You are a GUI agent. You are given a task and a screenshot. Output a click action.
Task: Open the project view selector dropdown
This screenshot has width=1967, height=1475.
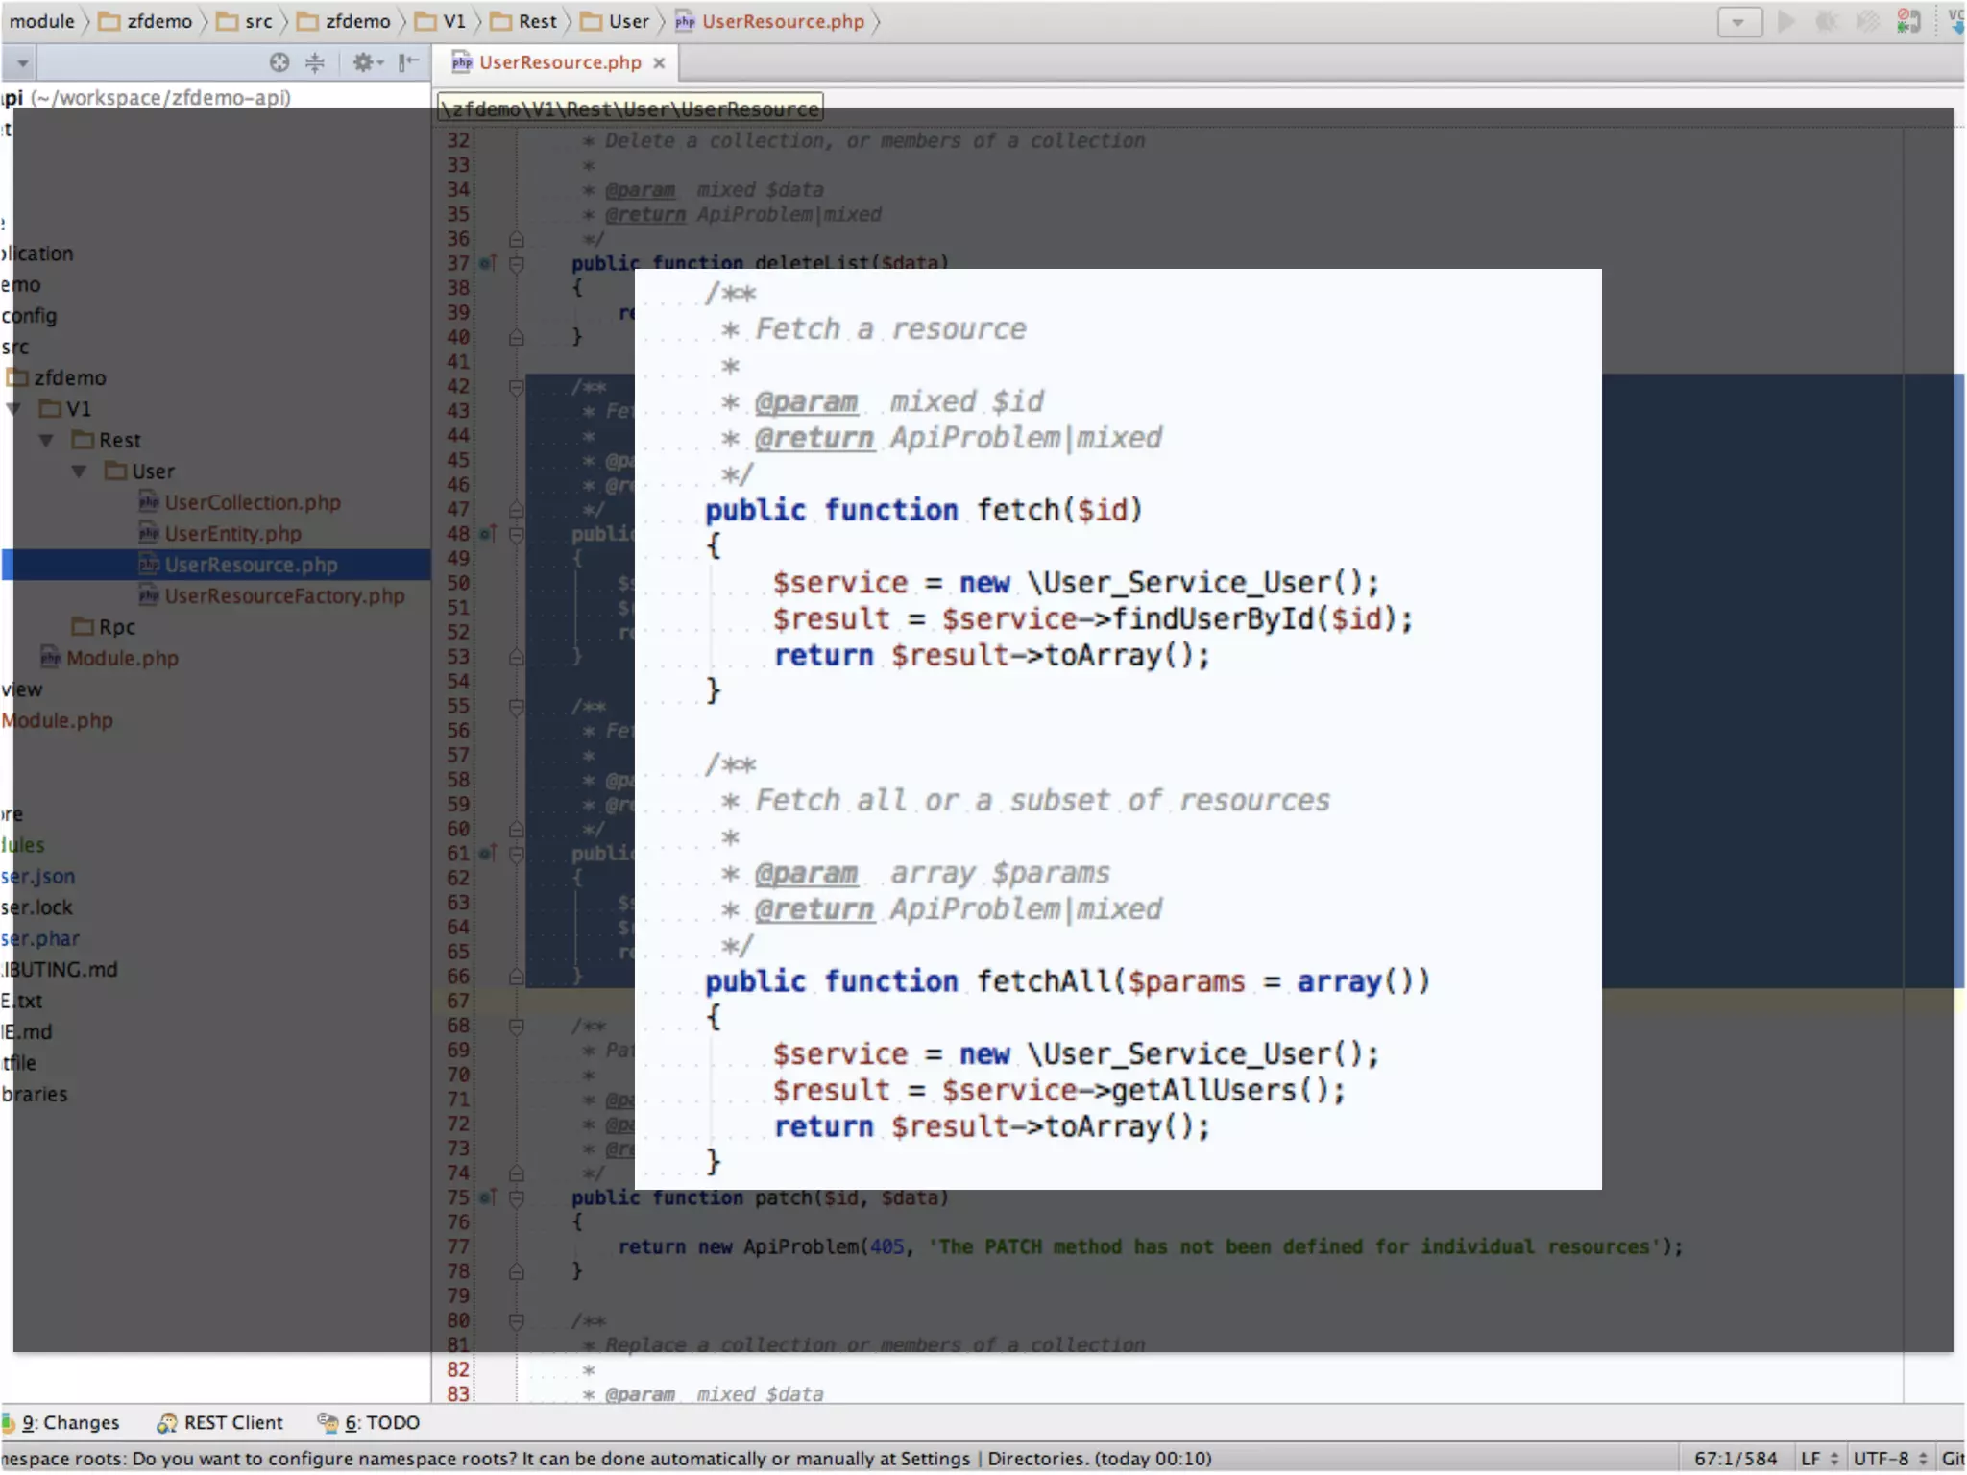pos(22,64)
